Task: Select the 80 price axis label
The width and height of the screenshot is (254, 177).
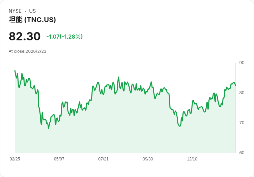Action: coord(242,93)
